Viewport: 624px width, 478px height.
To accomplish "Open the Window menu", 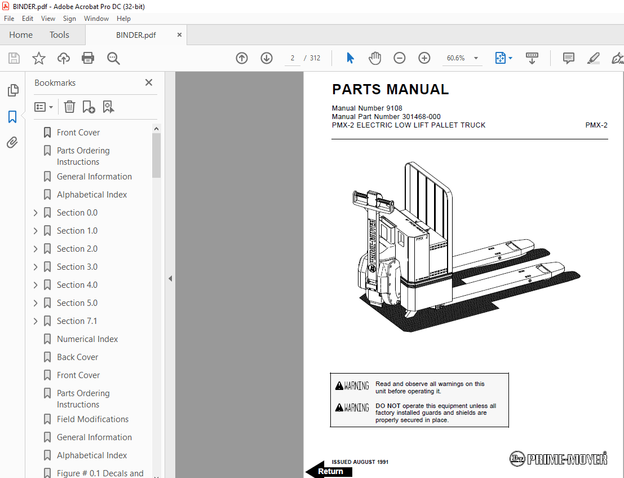I will pos(96,18).
